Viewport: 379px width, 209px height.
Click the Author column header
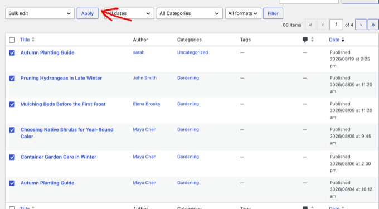pyautogui.click(x=140, y=40)
